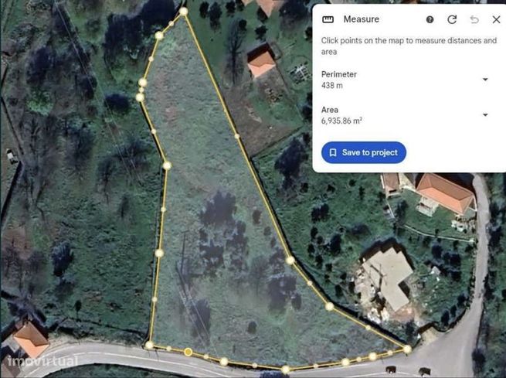Screen dimensions: 506x378
Task: Click the imovirtual watermark logo
Action: pos(42,360)
